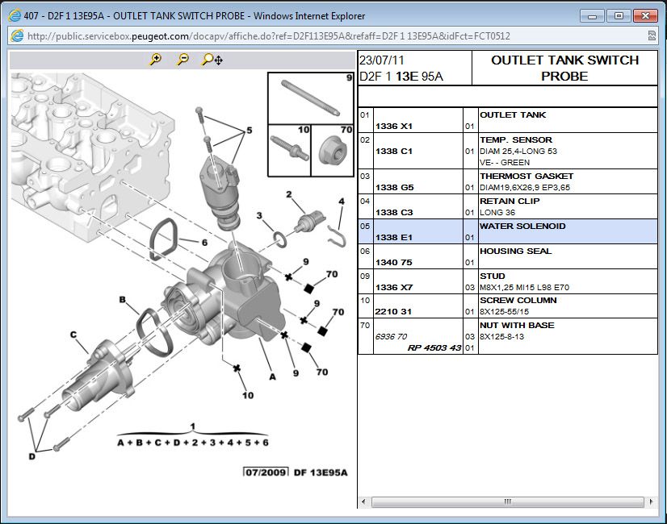Click callout letter B in diagram

pos(123,299)
